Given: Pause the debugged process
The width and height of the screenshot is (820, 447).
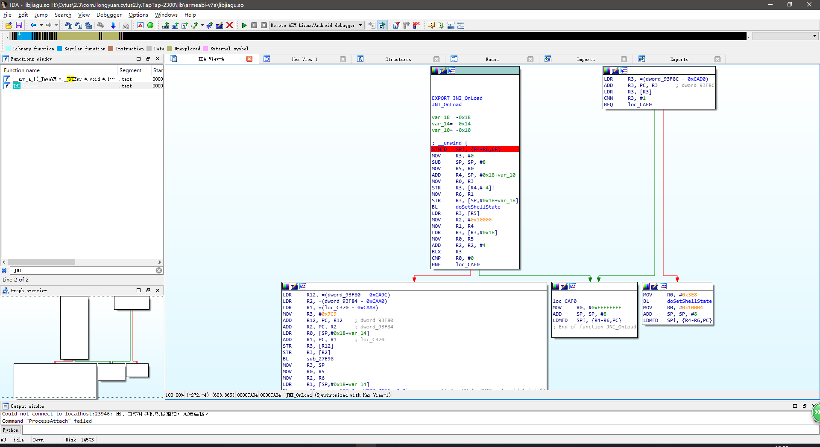Looking at the screenshot, I should [254, 25].
